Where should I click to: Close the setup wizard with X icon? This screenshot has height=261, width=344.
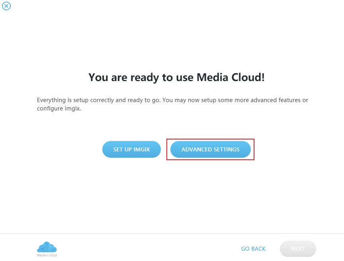click(x=6, y=6)
